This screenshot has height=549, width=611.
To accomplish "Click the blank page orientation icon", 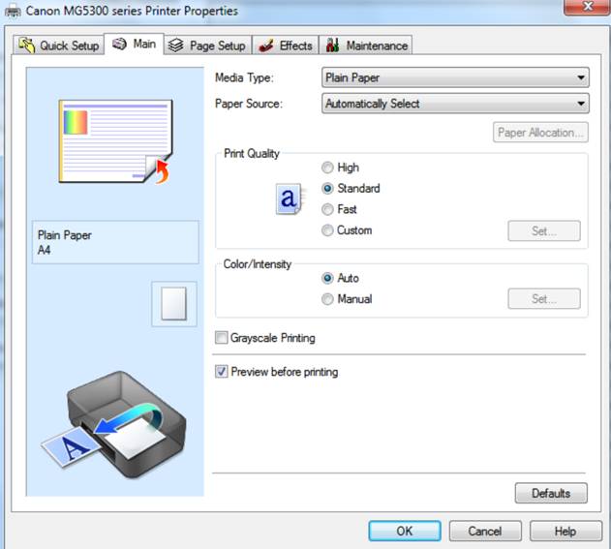I will coord(173,304).
